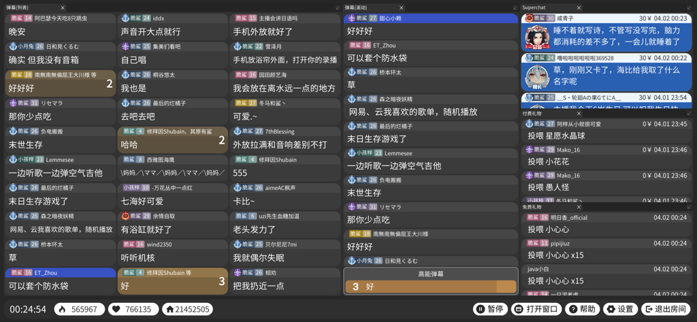Pop out the 免费礼物 panel window icon

(690, 207)
